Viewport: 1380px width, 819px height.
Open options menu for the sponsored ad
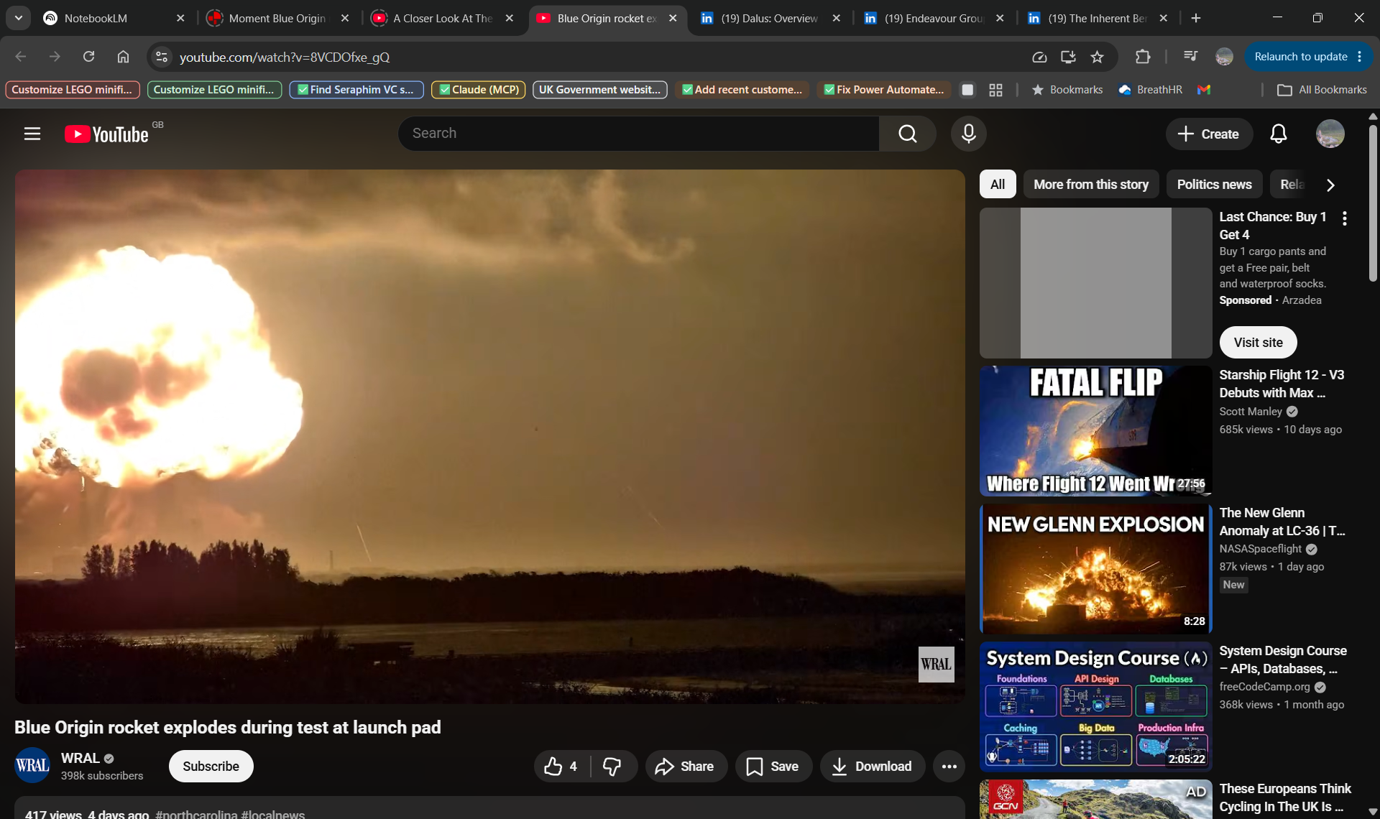1344,218
